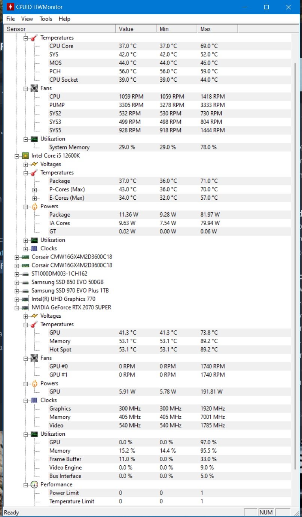The width and height of the screenshot is (302, 517).
Task: Click the thermometer icon under NVIDIA GPU Temperatures
Action: click(34, 324)
